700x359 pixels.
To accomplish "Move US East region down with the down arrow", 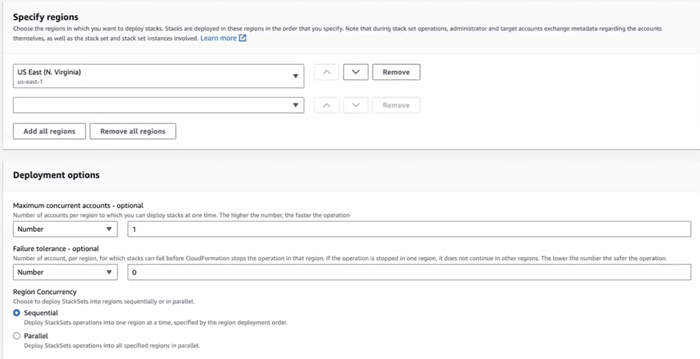I will pyautogui.click(x=355, y=72).
